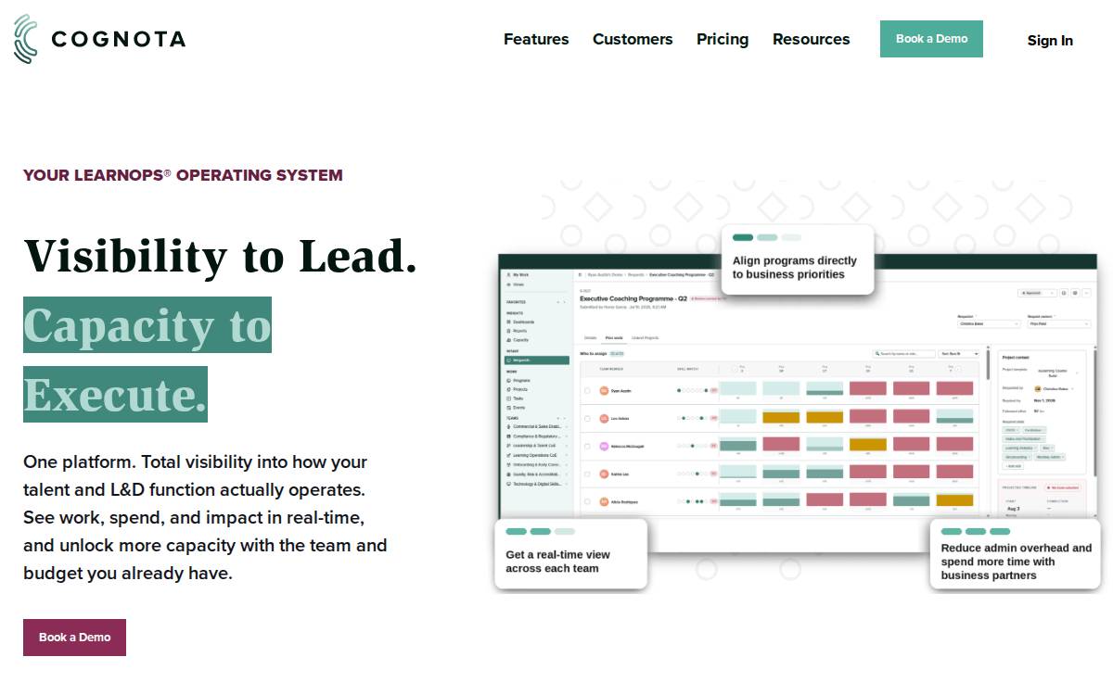
Task: Open the Resources menu
Action: click(x=811, y=39)
